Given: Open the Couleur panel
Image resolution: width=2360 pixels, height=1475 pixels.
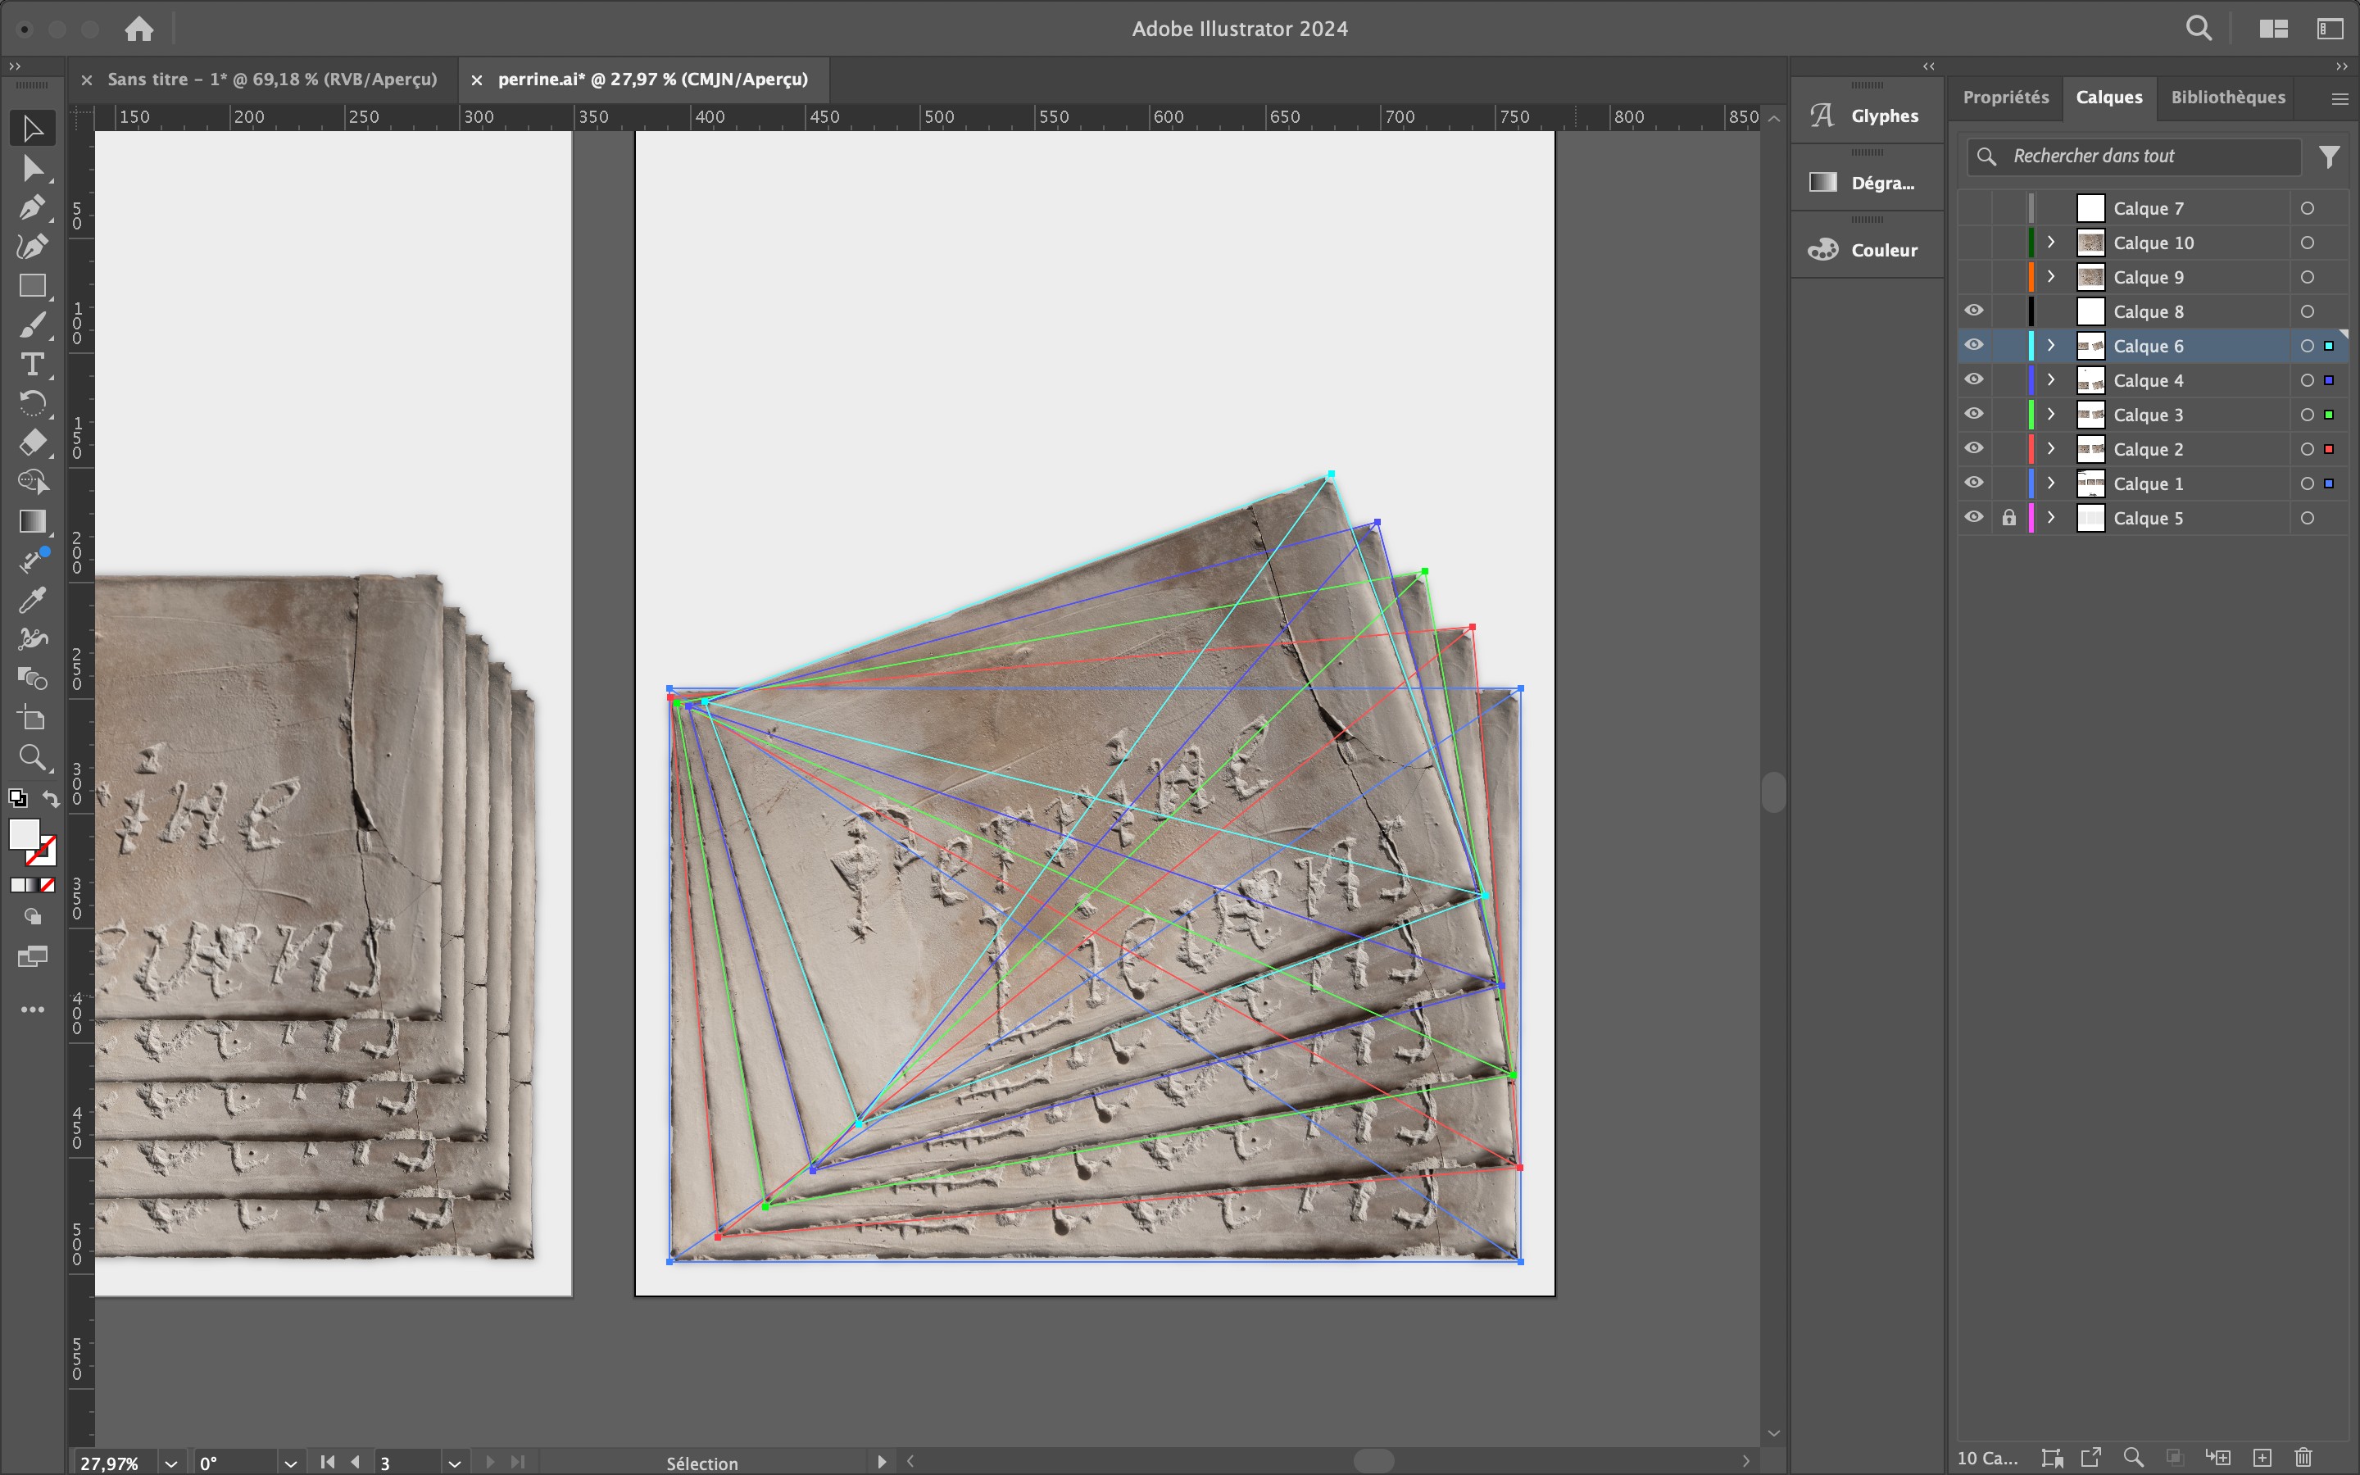Looking at the screenshot, I should (x=1867, y=250).
